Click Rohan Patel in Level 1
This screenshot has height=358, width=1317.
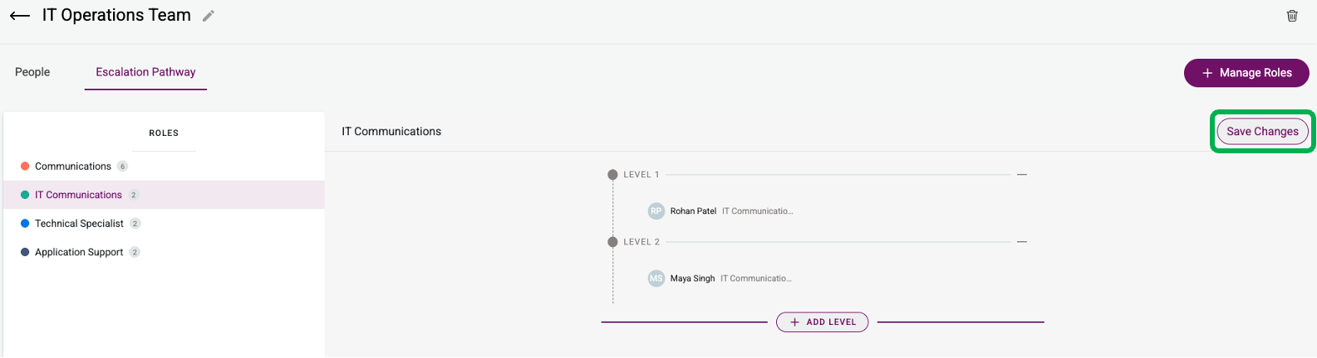pyautogui.click(x=693, y=211)
